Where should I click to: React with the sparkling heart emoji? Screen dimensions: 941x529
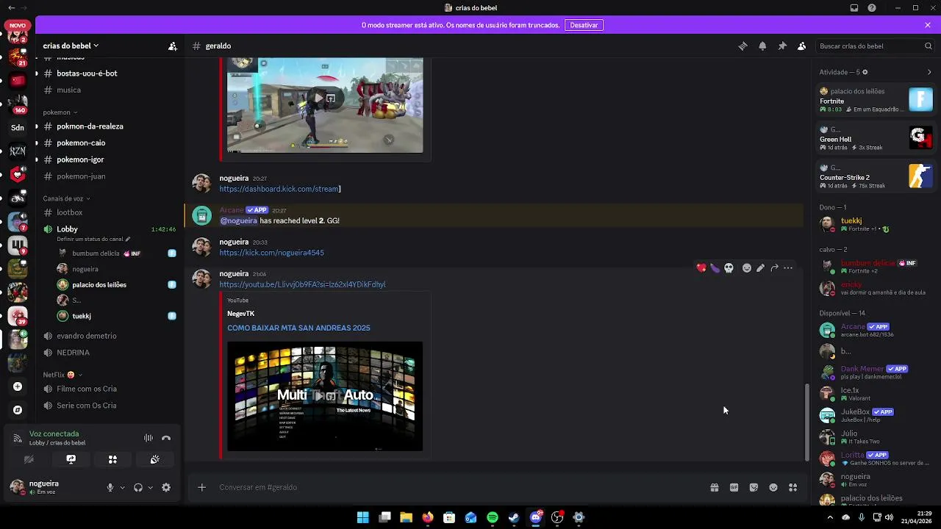coord(701,268)
